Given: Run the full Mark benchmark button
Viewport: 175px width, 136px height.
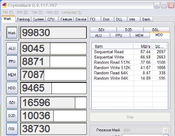Looking at the screenshot, I should (12, 33).
